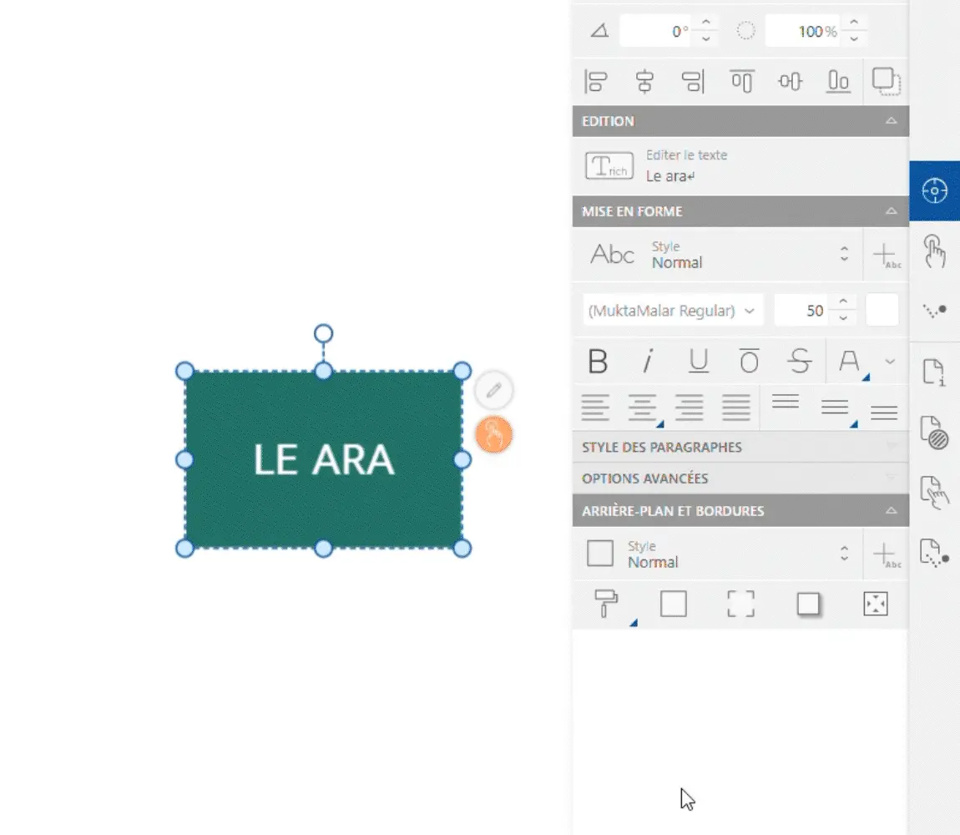Screen dimensions: 960x835
Task: Toggle italic formatting
Action: tap(647, 361)
